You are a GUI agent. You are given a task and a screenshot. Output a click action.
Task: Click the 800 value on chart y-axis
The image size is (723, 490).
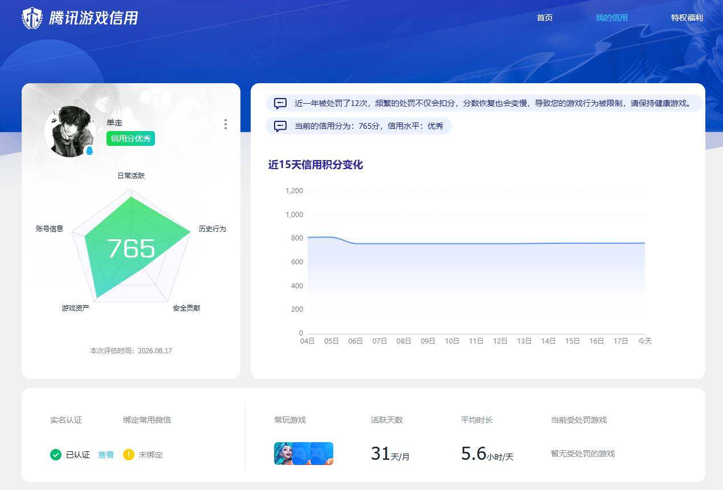[x=297, y=238]
